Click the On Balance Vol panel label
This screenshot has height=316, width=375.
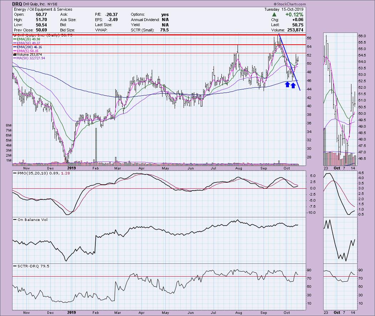[x=30, y=219]
